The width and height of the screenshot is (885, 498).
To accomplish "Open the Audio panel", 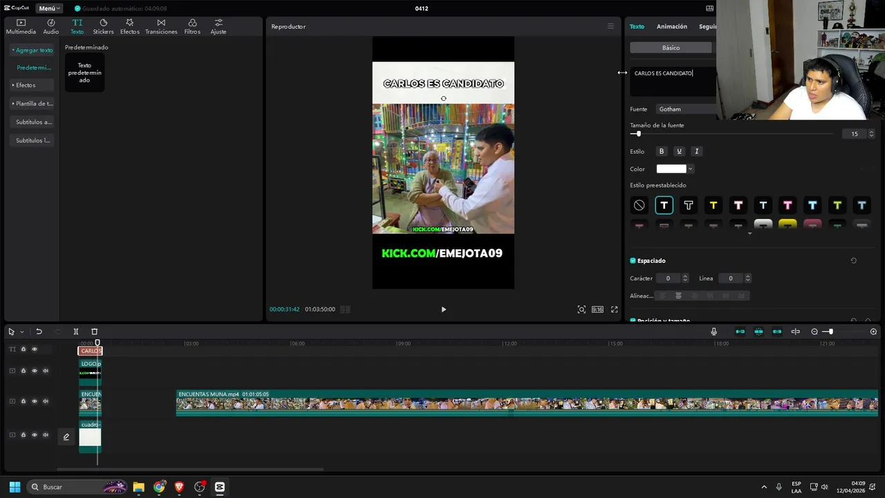I will pyautogui.click(x=51, y=27).
